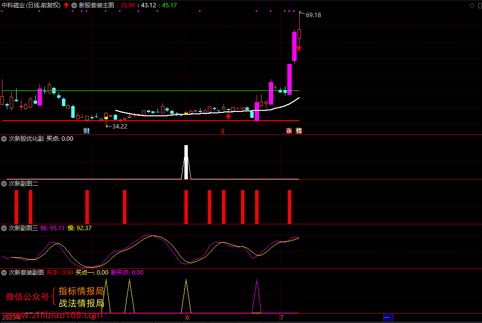Open the 新股套装主图 indicator dropdown

click(x=74, y=5)
